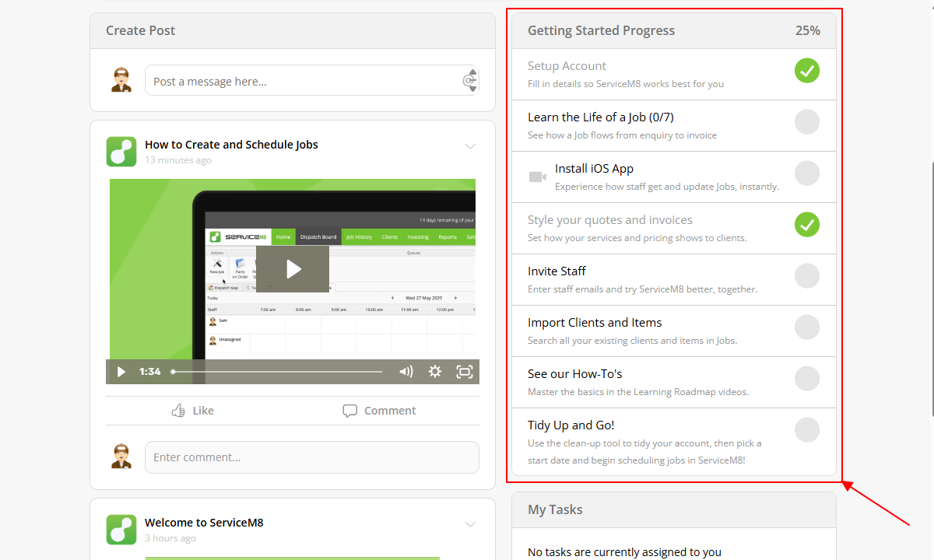Click the Like button label
This screenshot has height=560, width=934.
(203, 411)
